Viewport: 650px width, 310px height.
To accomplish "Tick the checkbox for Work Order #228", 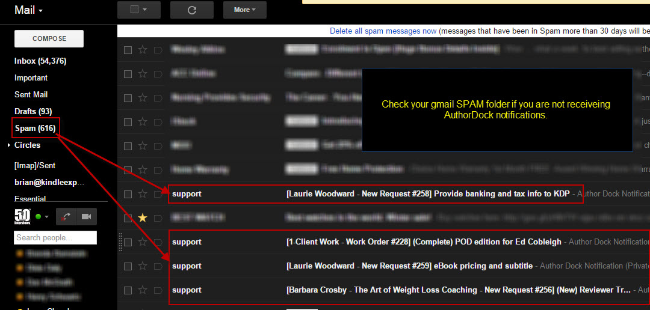I will (128, 242).
